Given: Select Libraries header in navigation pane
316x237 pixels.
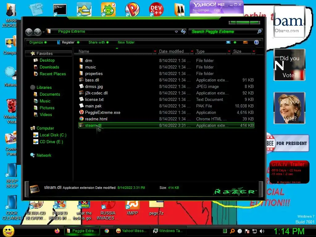Looking at the screenshot, I should click(x=44, y=87).
